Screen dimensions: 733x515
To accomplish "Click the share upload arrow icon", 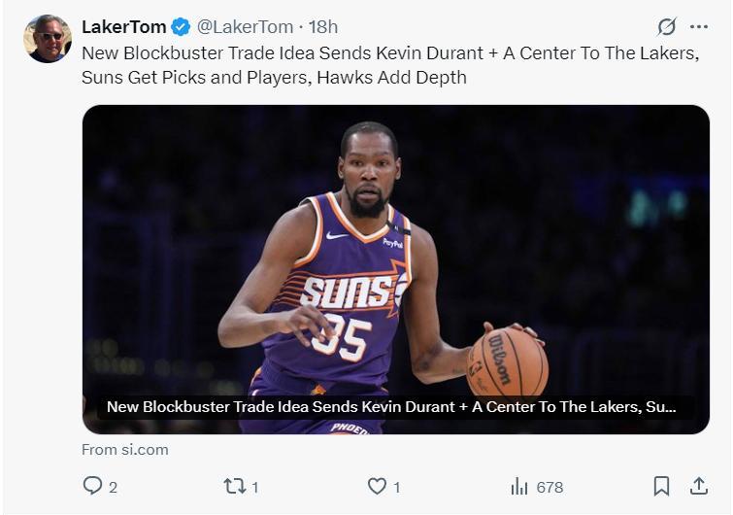I will pos(698,486).
